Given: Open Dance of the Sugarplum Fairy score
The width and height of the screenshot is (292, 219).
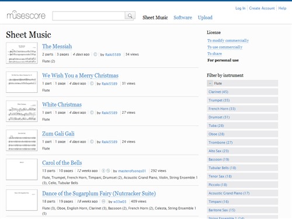Looking at the screenshot, I should [x=99, y=193].
